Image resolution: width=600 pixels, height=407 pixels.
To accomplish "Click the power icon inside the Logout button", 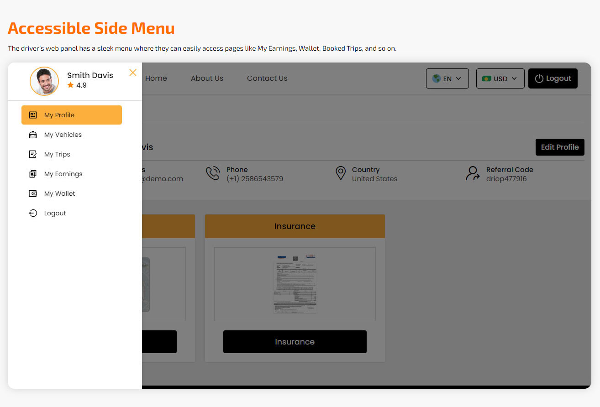I will coord(539,78).
